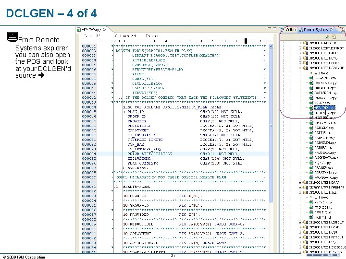This screenshot has height=259, width=346.
Task: Click the COBOL DECLARATION FOR TABLE comment line
Action: coord(171,177)
